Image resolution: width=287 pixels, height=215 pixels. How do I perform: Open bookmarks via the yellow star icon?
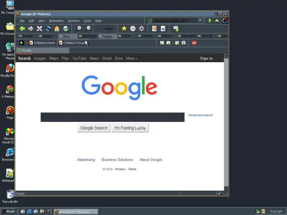click(x=124, y=29)
